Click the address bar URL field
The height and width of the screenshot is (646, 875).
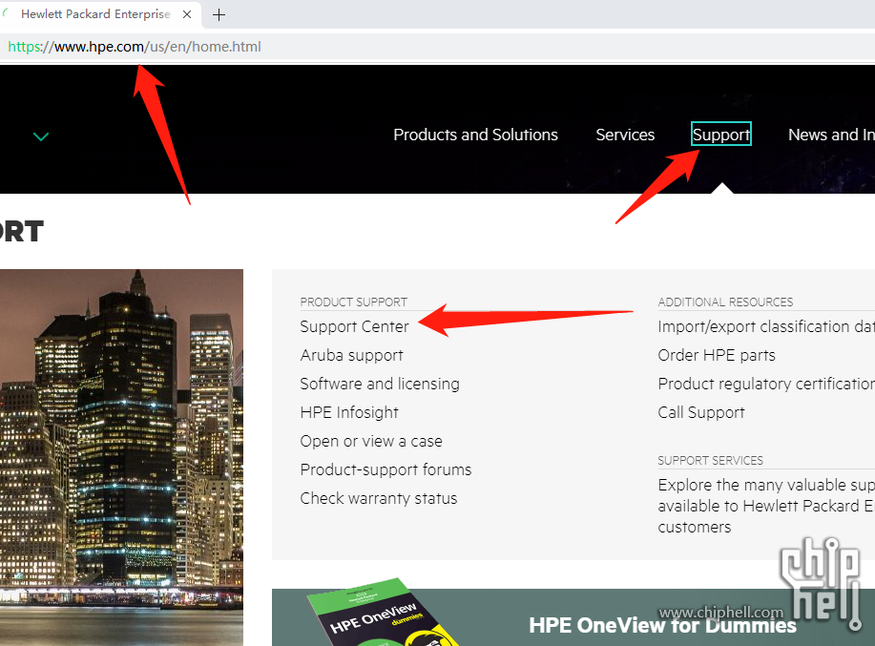(x=435, y=47)
